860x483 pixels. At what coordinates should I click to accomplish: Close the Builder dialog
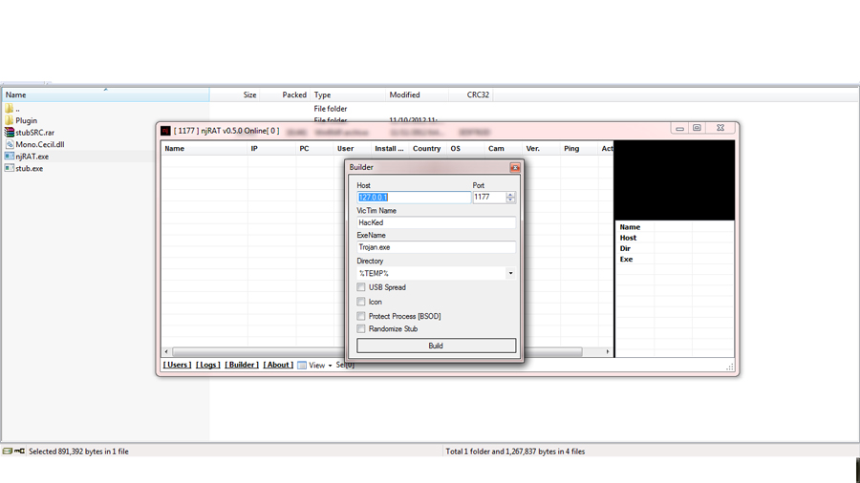514,167
